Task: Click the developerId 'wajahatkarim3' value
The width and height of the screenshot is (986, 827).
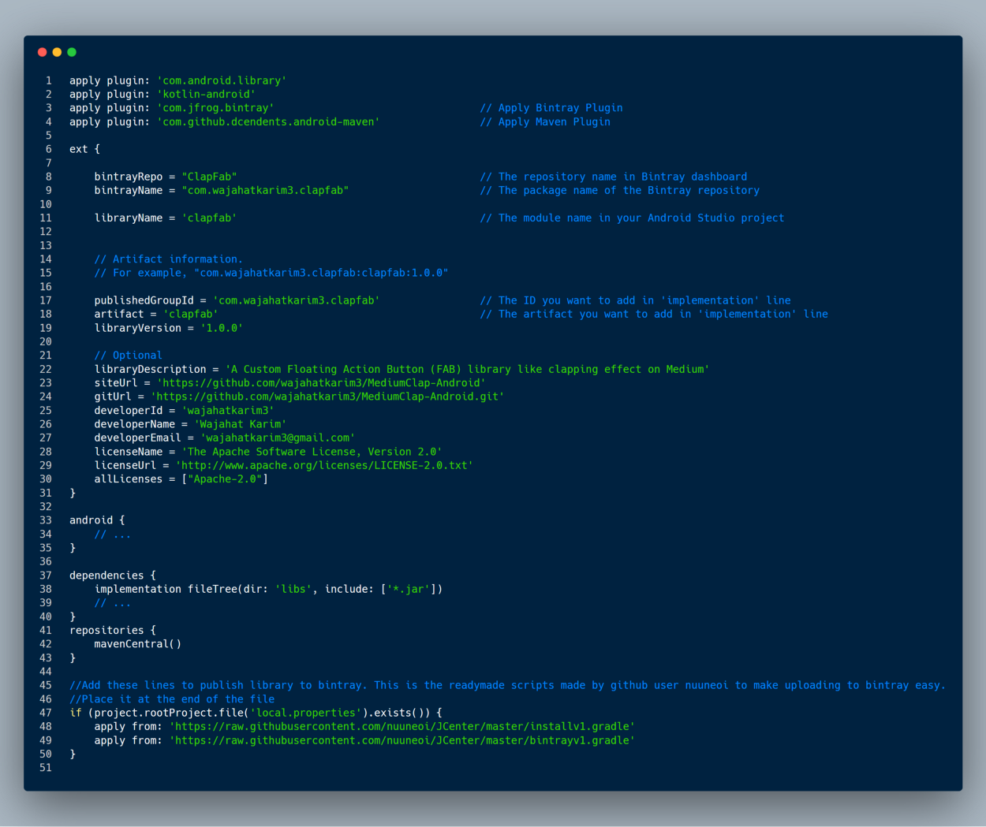Action: click(x=228, y=410)
